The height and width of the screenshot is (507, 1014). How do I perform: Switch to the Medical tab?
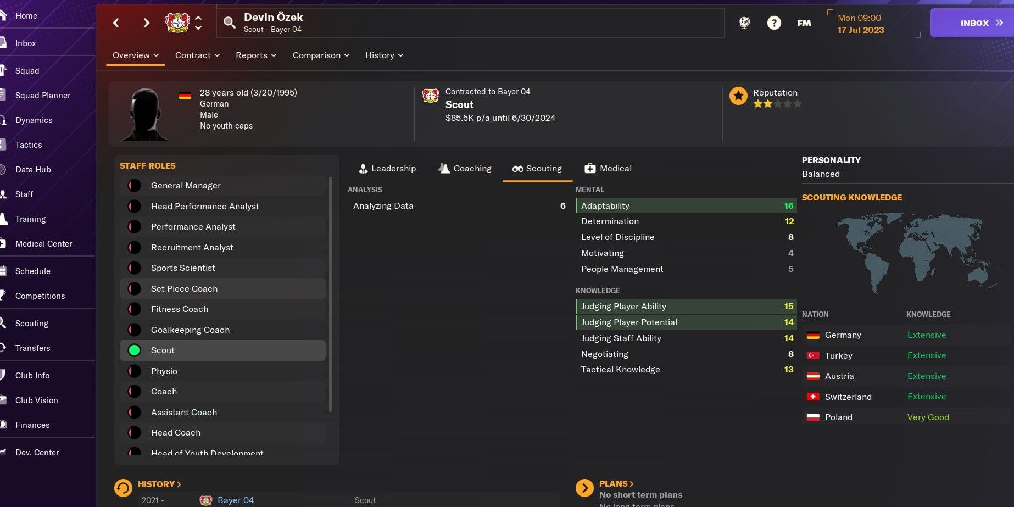pyautogui.click(x=608, y=169)
